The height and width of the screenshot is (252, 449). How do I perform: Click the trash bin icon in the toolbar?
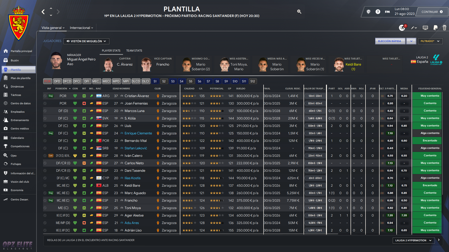coord(444,28)
